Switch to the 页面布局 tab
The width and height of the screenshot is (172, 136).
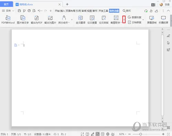[71, 11]
